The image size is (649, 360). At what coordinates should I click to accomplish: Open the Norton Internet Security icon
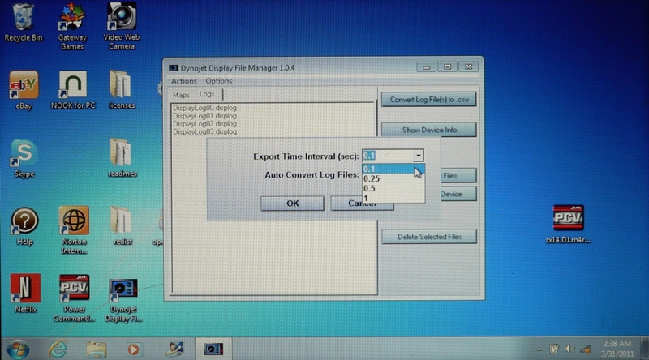coord(73,221)
